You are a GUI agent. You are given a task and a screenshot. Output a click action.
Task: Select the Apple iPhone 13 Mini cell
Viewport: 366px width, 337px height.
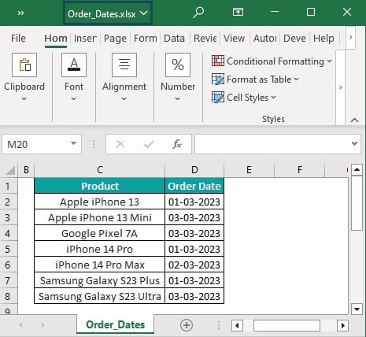pyautogui.click(x=100, y=217)
